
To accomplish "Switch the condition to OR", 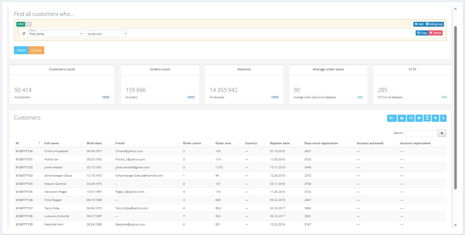I will [x=28, y=24].
